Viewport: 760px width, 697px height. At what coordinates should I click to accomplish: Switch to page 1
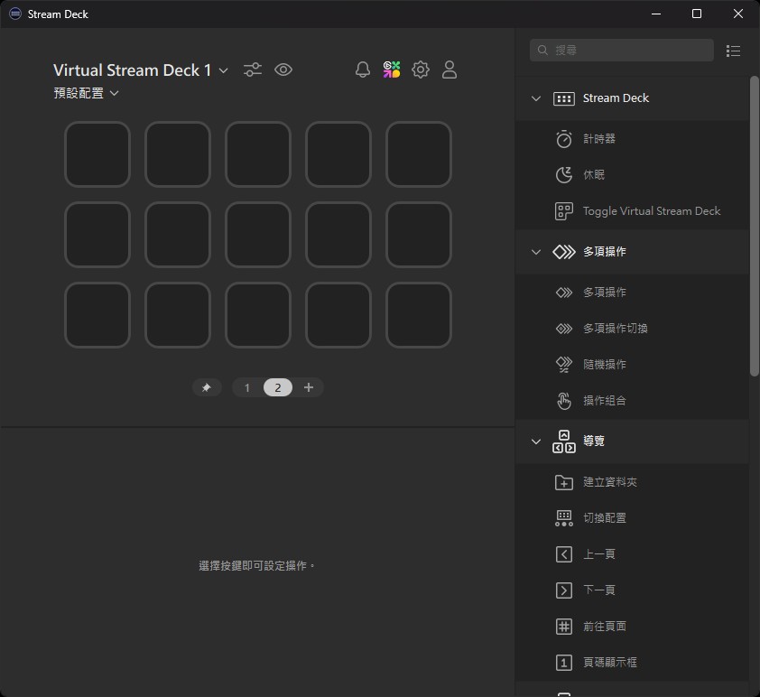[247, 387]
